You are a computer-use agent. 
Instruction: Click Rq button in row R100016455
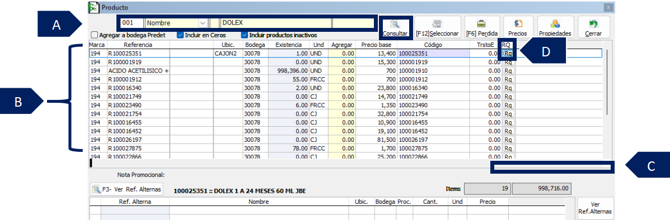coord(508,122)
